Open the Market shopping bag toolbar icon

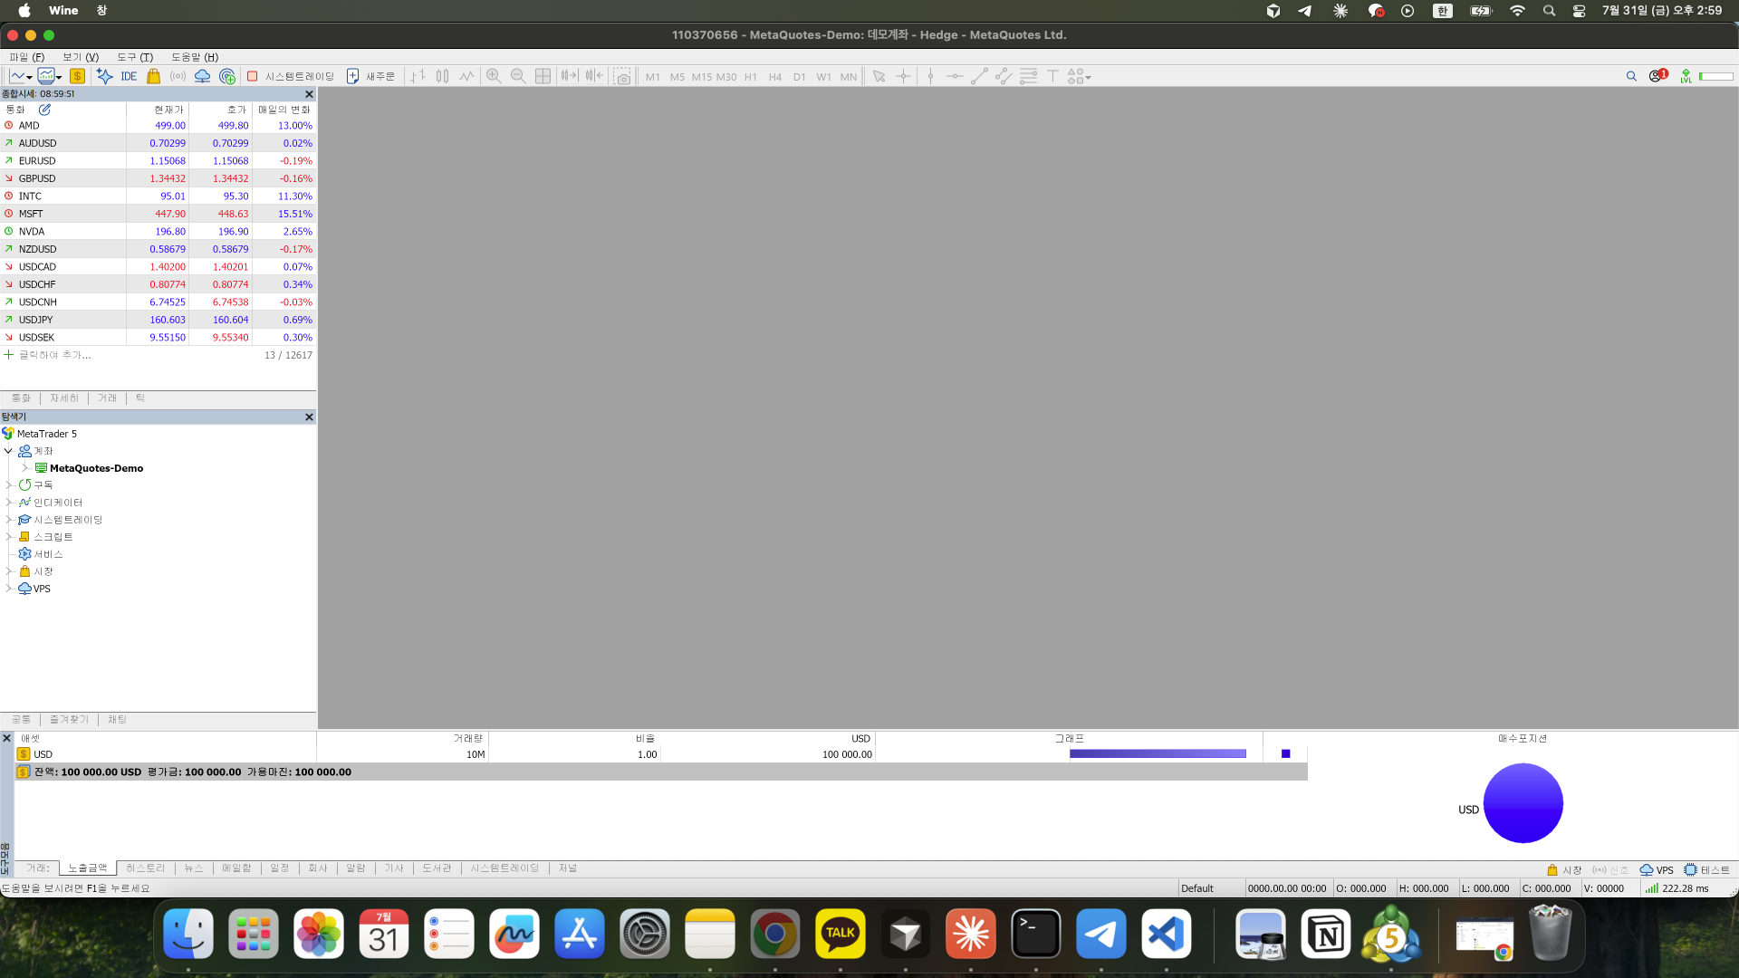pos(154,77)
